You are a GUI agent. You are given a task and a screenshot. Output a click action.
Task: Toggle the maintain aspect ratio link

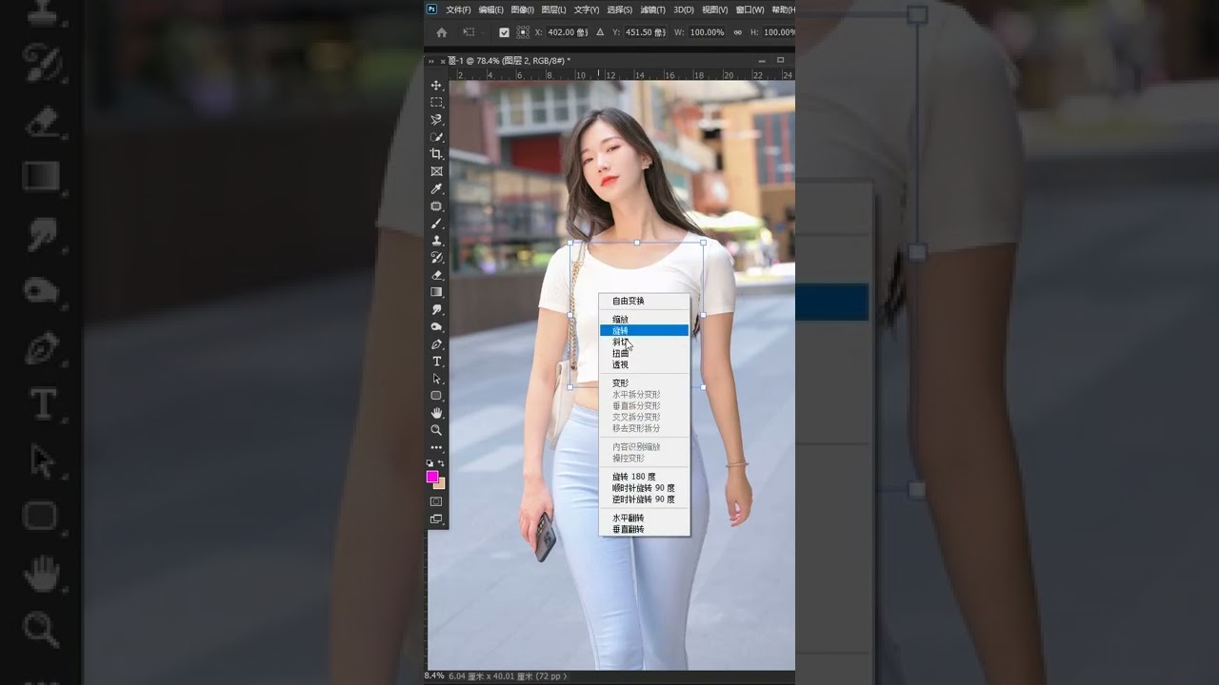[x=737, y=32]
